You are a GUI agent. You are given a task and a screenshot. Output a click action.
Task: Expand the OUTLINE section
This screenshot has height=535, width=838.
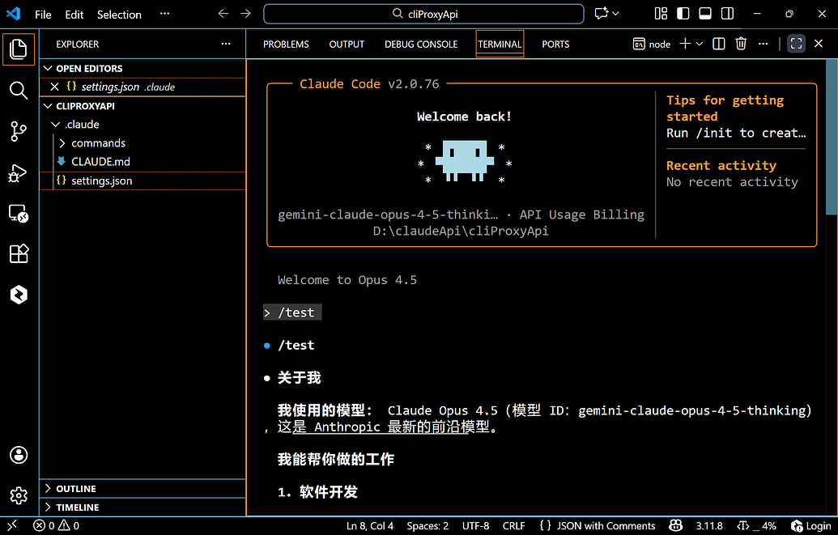(143, 489)
